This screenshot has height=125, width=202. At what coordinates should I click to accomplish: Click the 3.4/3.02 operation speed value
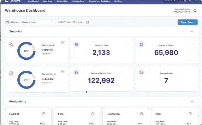click(48, 79)
